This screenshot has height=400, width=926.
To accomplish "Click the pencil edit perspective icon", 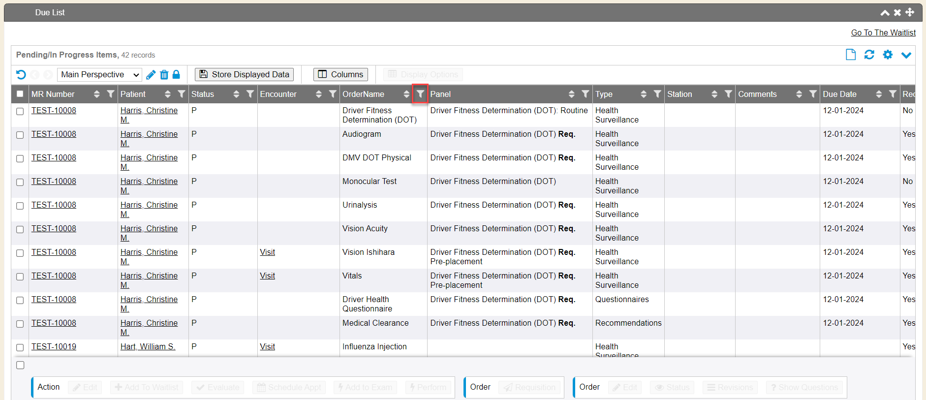I will [151, 75].
